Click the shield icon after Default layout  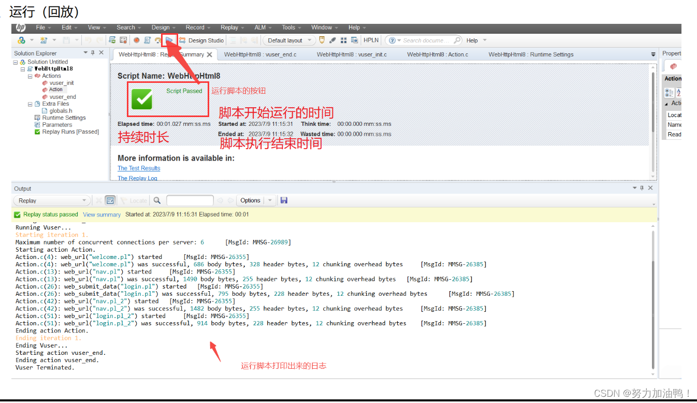pos(322,40)
